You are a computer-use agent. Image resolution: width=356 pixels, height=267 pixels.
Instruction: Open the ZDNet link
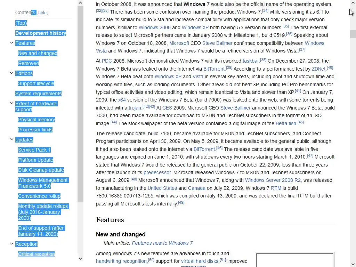pyautogui.click(x=318, y=69)
